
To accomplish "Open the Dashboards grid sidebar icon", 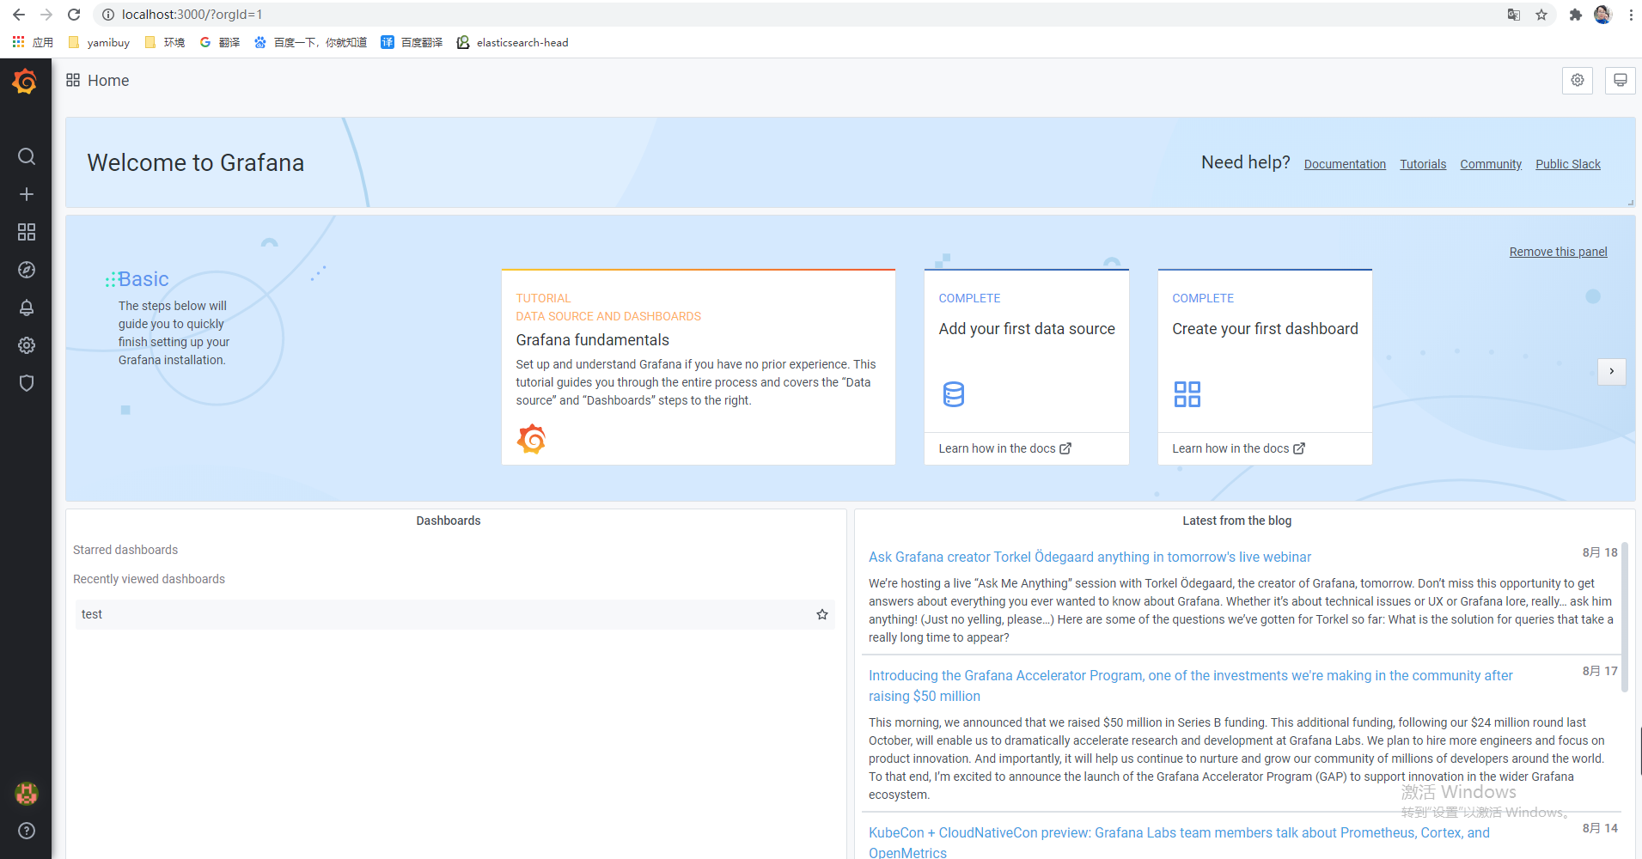I will tap(27, 232).
